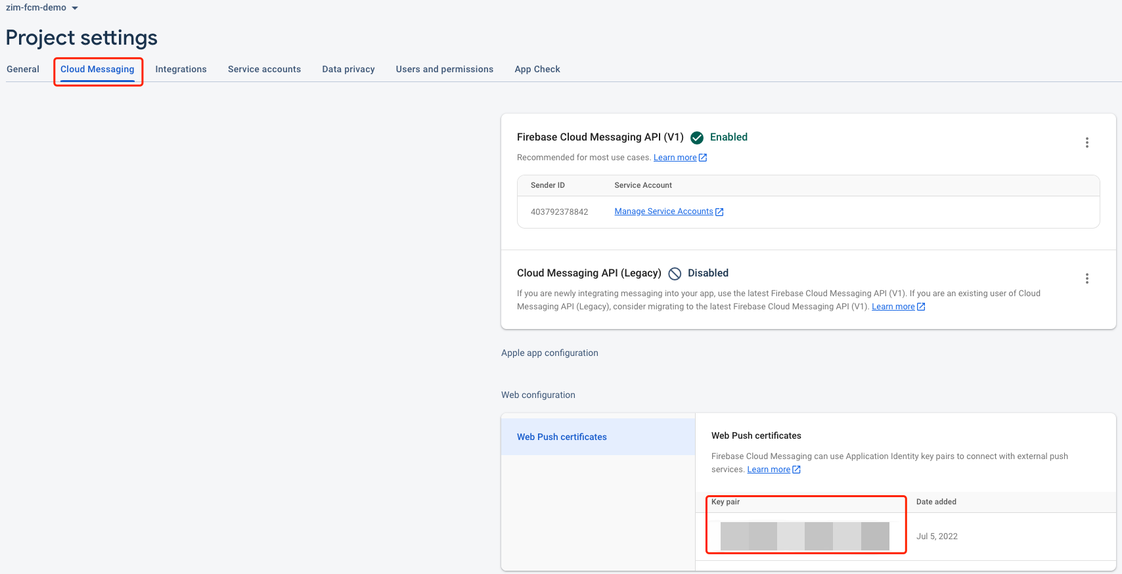This screenshot has height=574, width=1122.
Task: Click the Apple app configuration heading
Action: coord(549,353)
